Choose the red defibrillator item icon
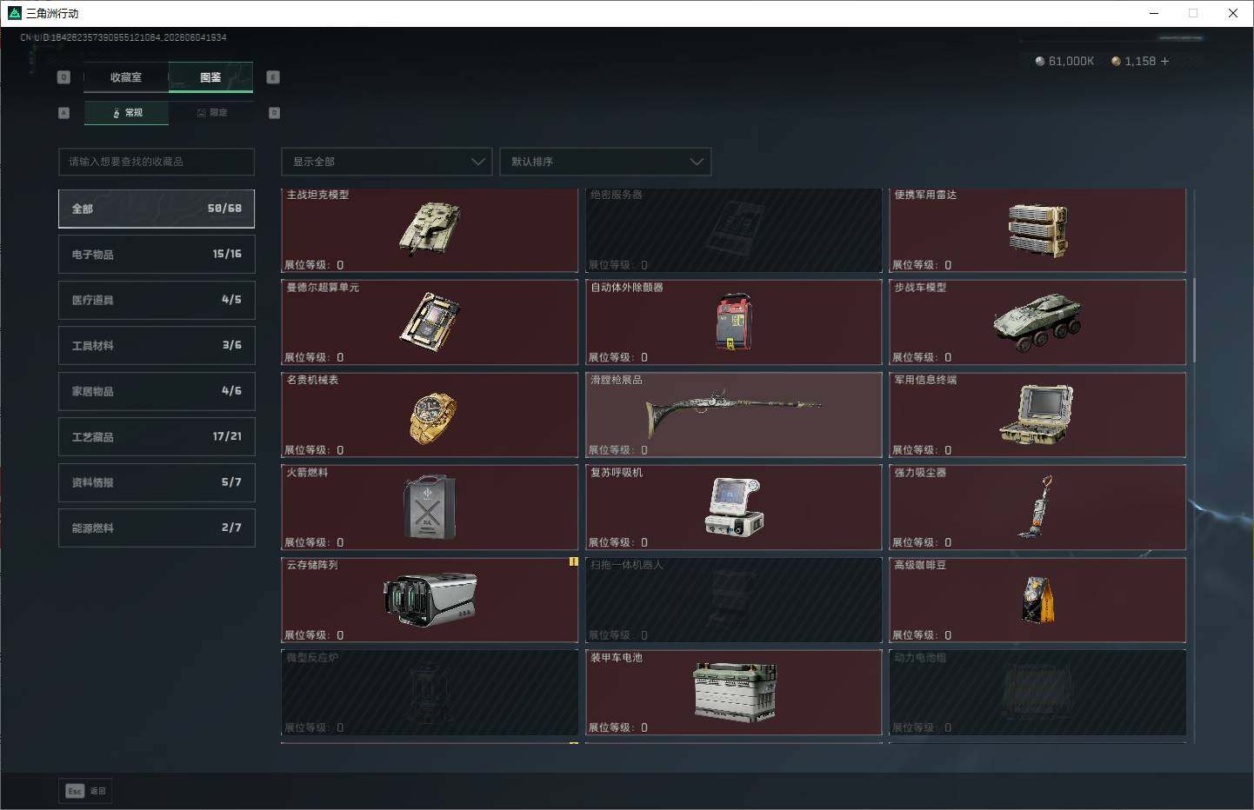 tap(734, 322)
